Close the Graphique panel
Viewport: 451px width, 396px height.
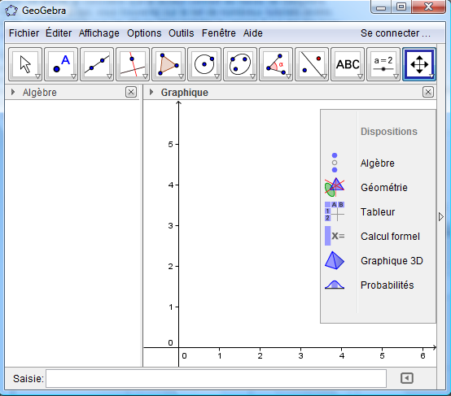[x=428, y=92]
